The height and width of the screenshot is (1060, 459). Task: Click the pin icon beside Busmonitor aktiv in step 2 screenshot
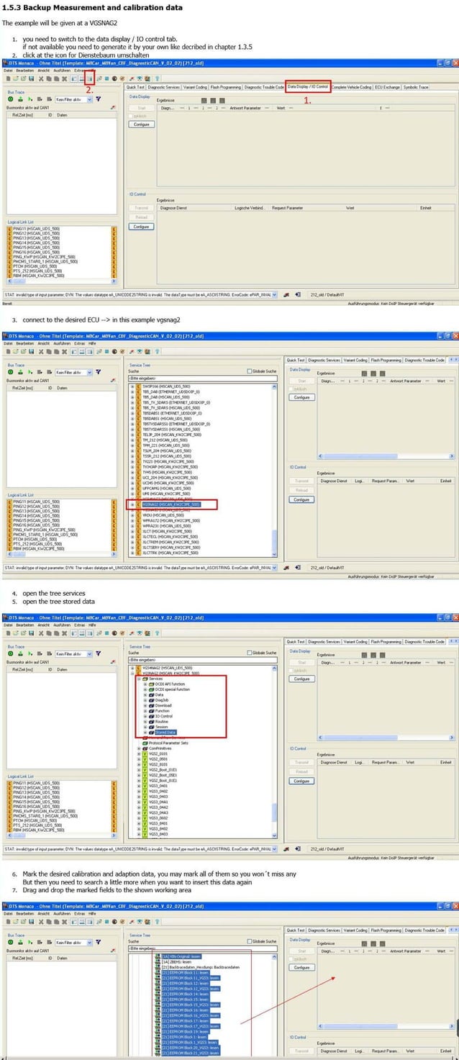[x=113, y=107]
